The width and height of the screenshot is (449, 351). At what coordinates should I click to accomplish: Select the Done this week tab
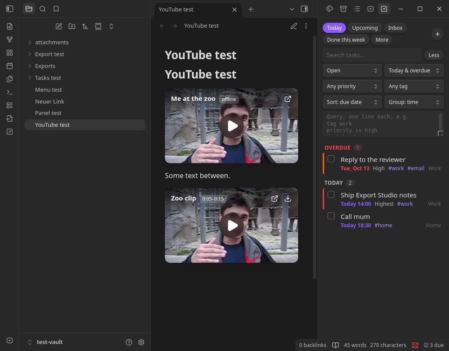click(346, 40)
